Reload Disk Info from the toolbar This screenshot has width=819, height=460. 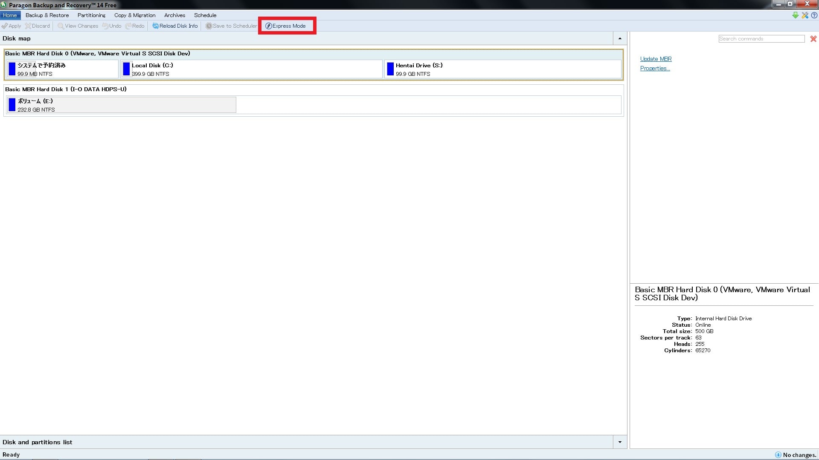175,26
